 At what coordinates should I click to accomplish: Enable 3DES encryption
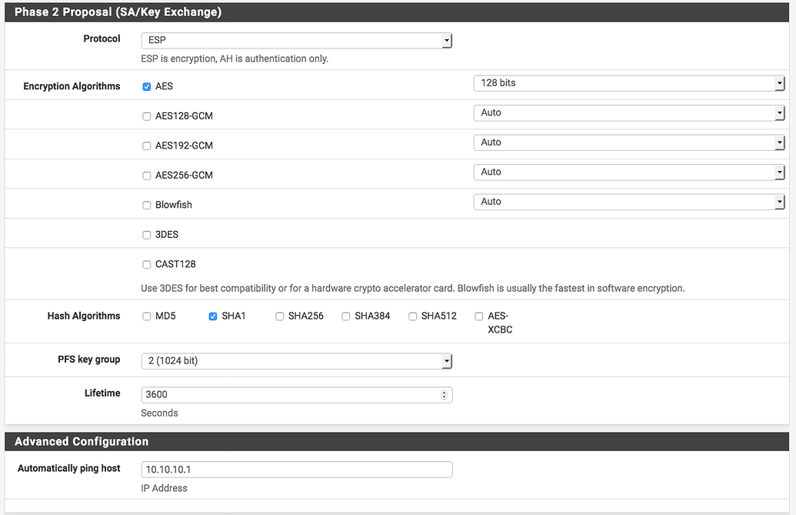pos(146,234)
